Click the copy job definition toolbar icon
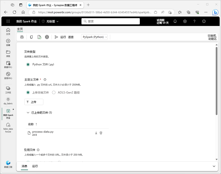 (31, 37)
